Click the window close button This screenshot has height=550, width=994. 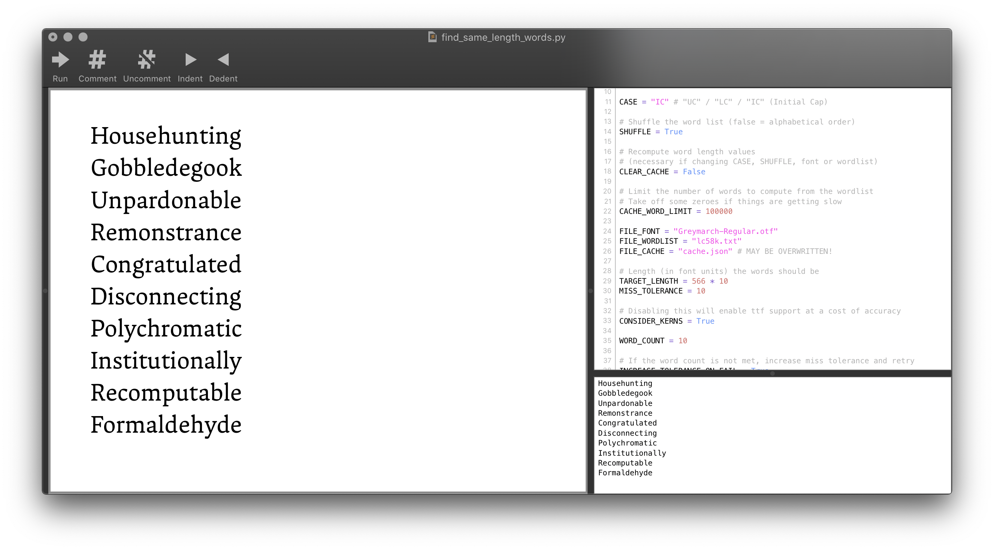click(53, 37)
